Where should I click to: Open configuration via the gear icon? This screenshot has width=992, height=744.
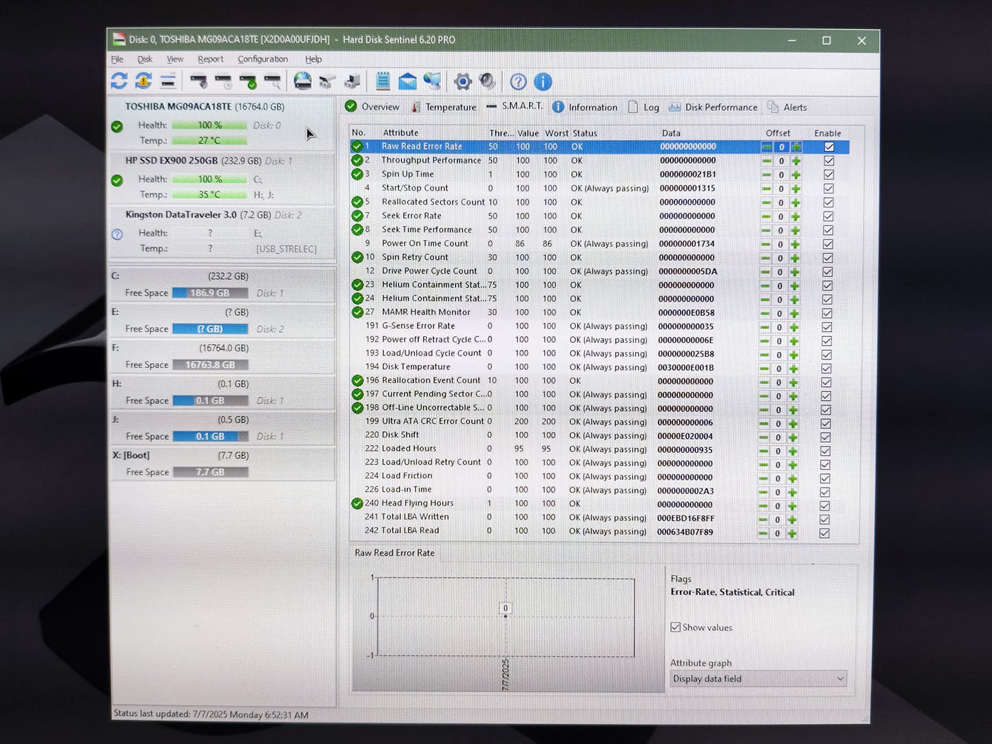tap(463, 82)
